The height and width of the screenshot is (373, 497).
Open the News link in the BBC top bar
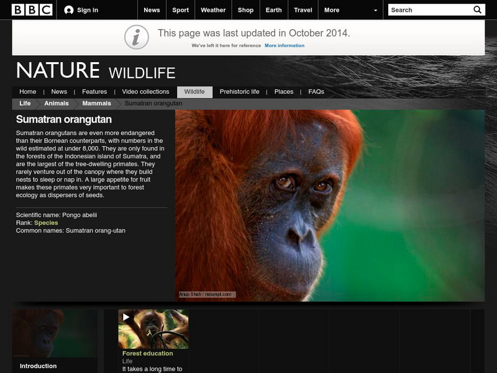coord(152,10)
